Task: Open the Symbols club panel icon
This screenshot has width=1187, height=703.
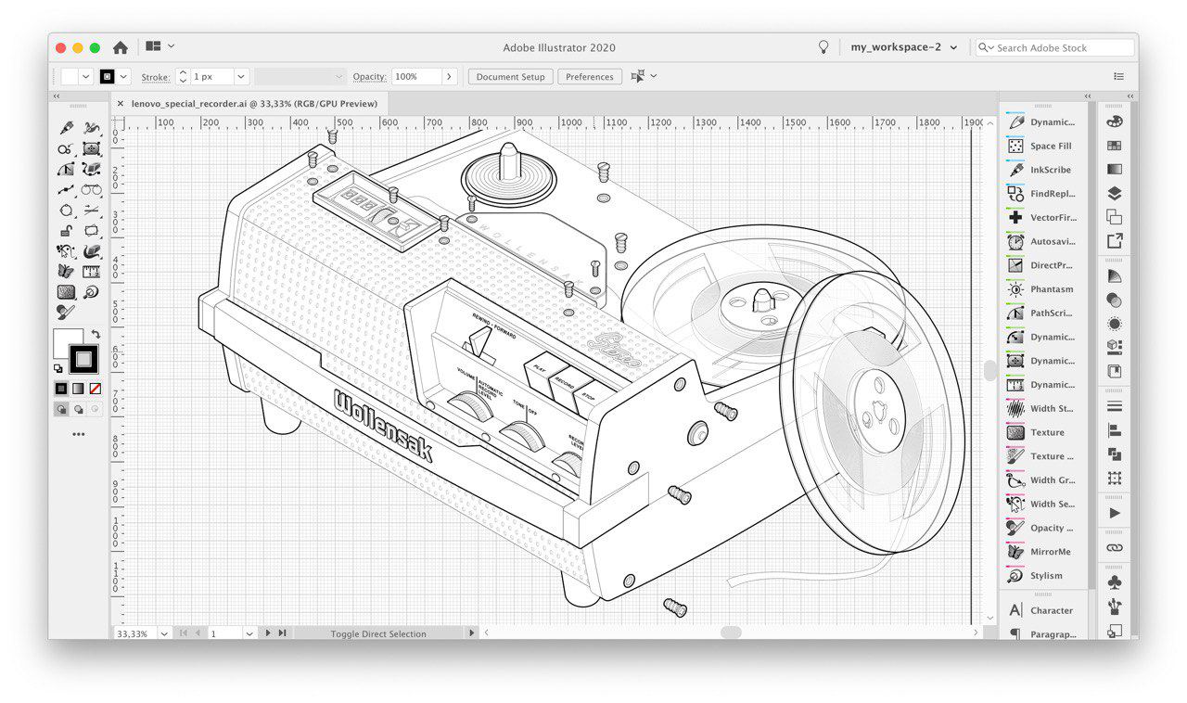Action: tap(1114, 582)
